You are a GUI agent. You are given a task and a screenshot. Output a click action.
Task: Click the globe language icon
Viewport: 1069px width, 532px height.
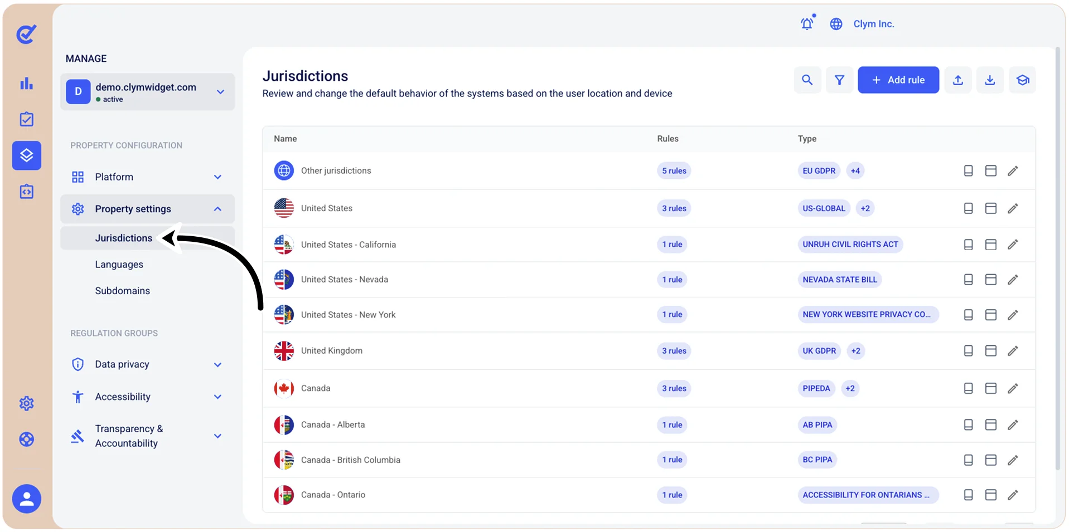[836, 24]
